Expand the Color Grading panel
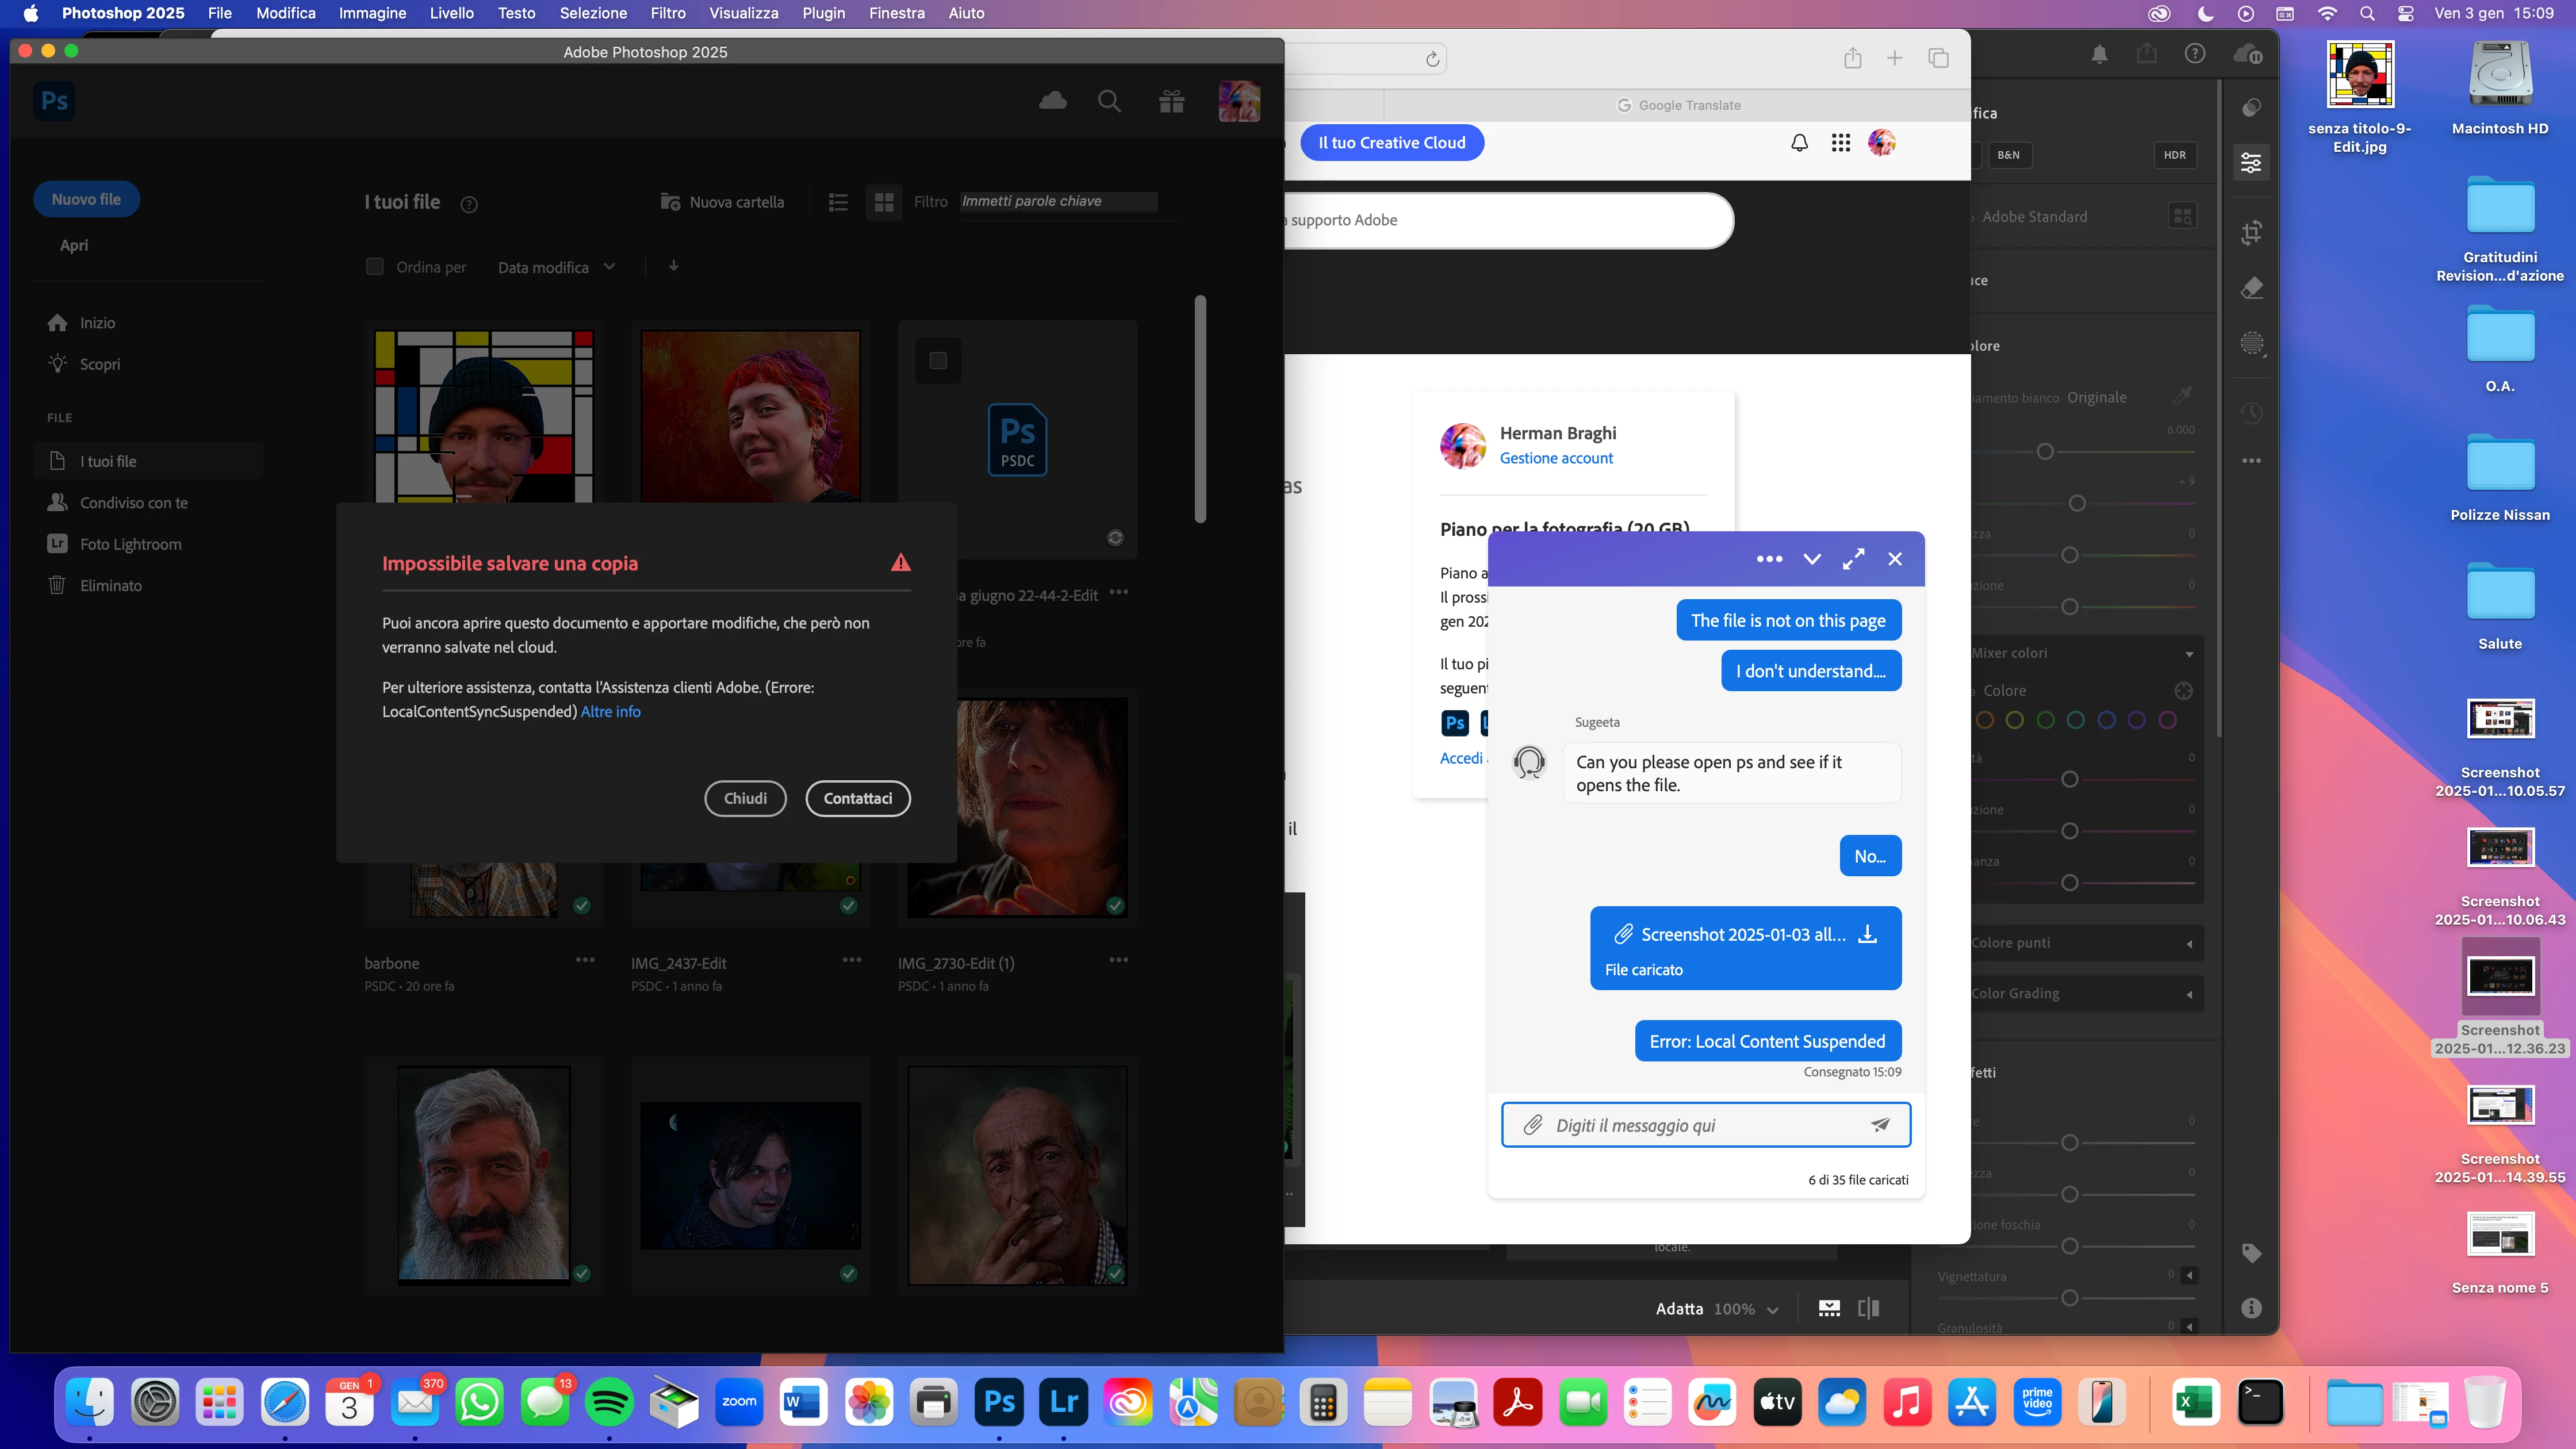The image size is (2576, 1449). [2189, 994]
